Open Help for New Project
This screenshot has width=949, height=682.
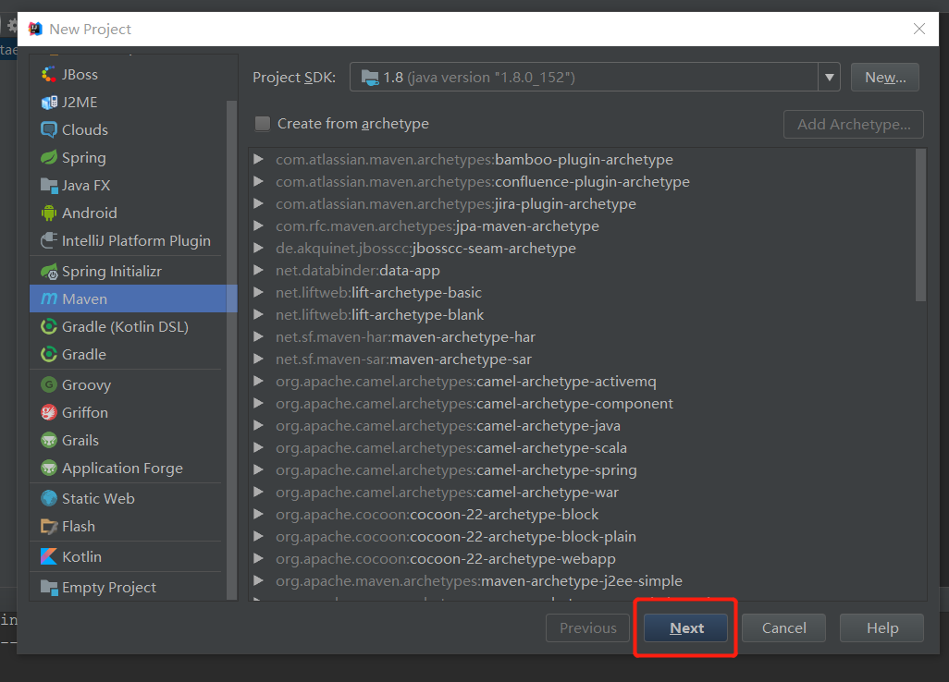pyautogui.click(x=881, y=628)
